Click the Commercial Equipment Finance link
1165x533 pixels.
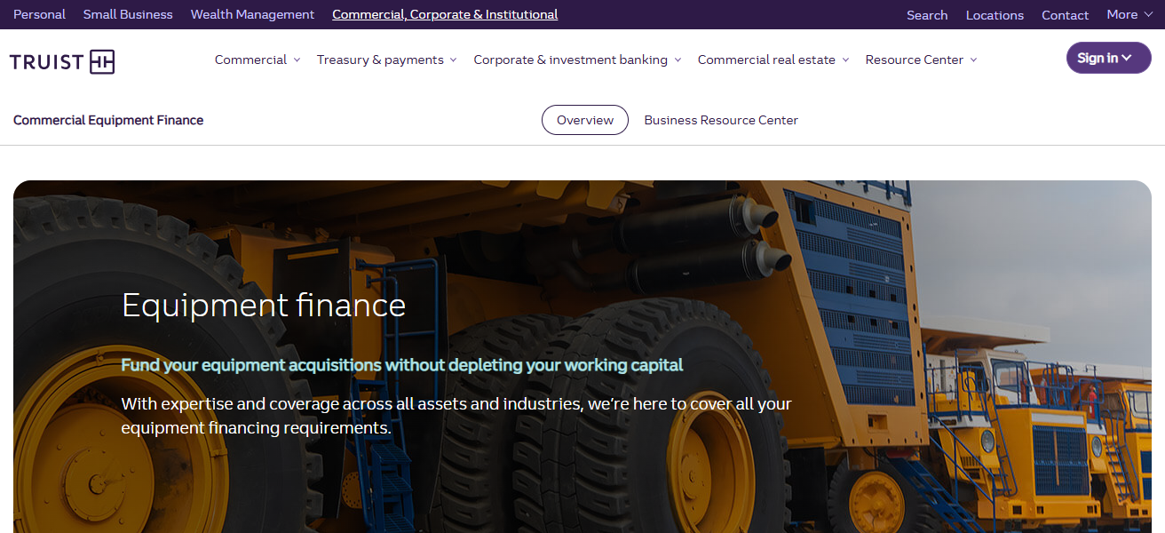click(x=107, y=119)
